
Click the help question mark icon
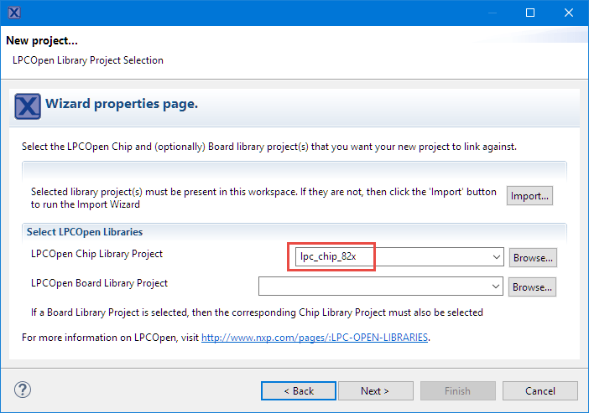(x=23, y=390)
